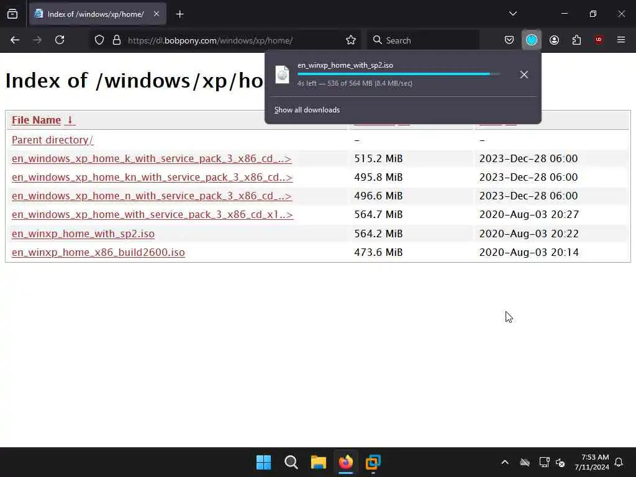Click the 473.6 MiB size cell
Image resolution: width=636 pixels, height=477 pixels.
pos(378,252)
